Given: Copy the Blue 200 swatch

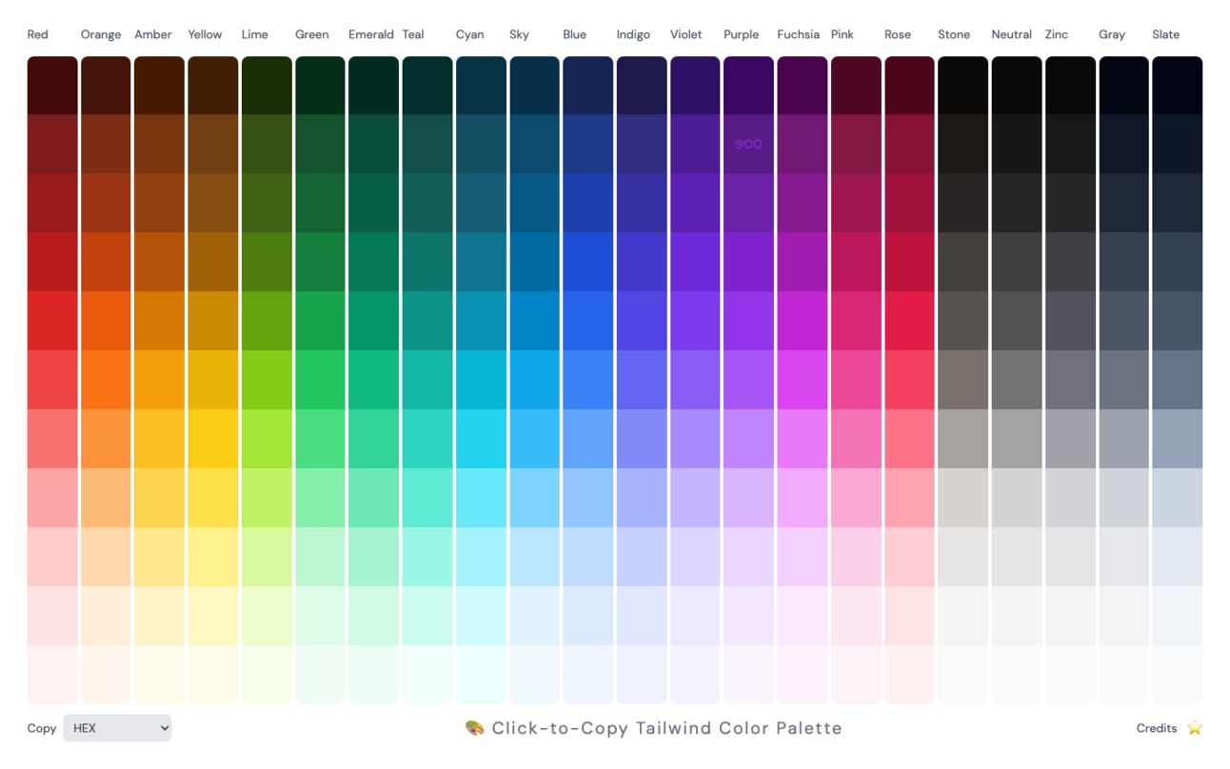Looking at the screenshot, I should point(587,557).
